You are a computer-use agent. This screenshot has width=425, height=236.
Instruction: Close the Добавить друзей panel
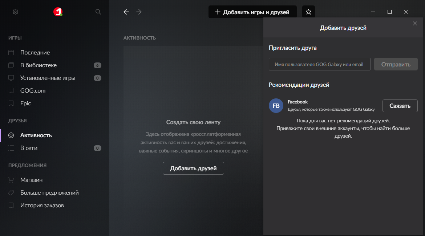[415, 24]
